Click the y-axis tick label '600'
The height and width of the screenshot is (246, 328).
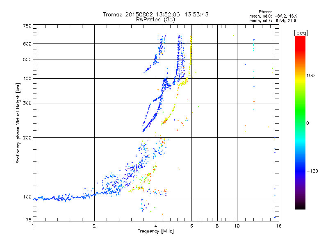(x=27, y=44)
